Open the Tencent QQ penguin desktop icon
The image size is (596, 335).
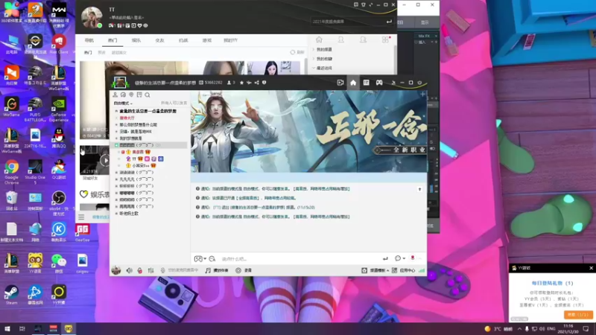59,138
